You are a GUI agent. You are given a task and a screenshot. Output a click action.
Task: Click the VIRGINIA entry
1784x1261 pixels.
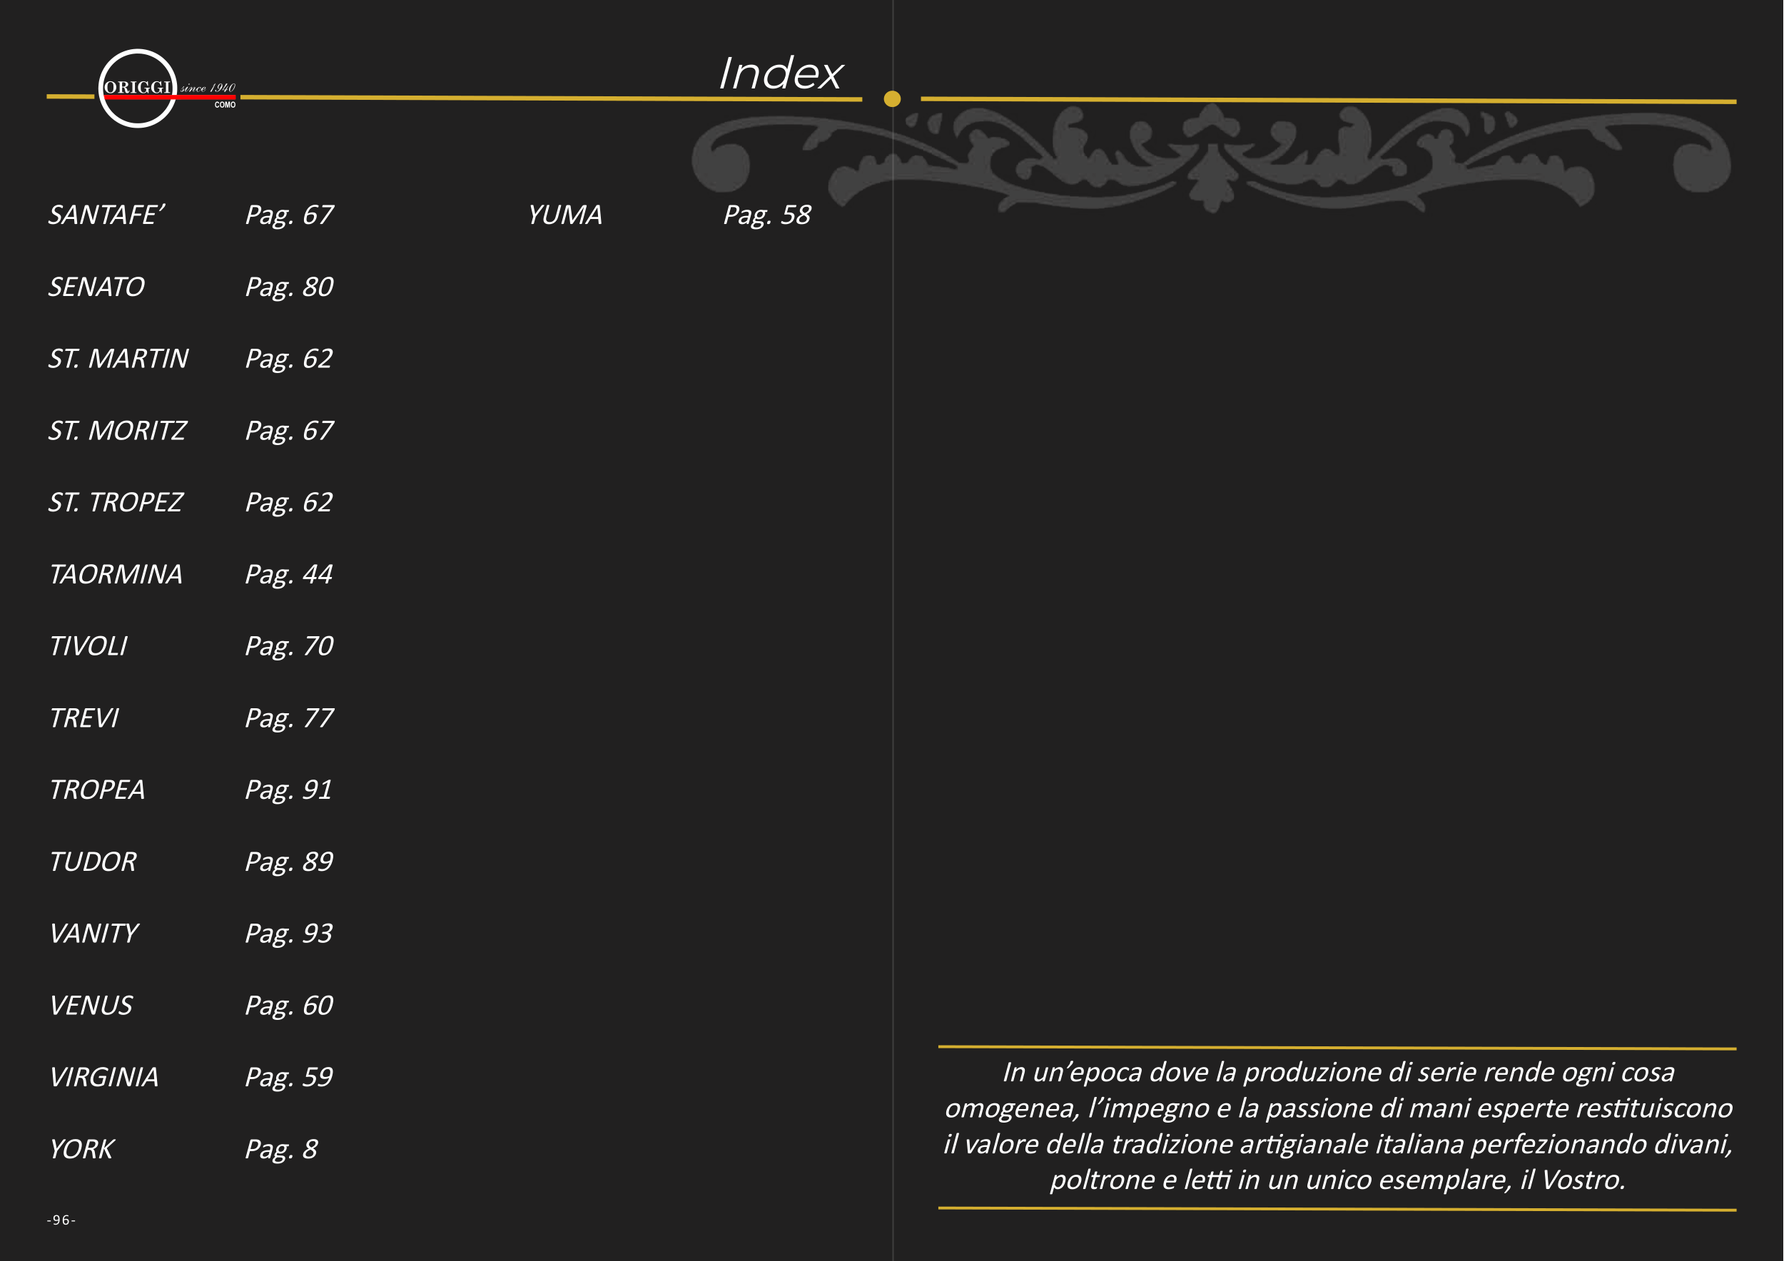[x=103, y=1077]
